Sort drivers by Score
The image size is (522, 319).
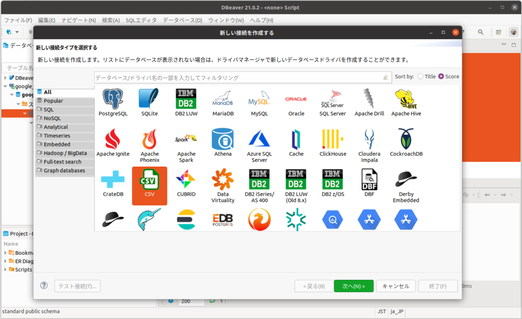[441, 76]
